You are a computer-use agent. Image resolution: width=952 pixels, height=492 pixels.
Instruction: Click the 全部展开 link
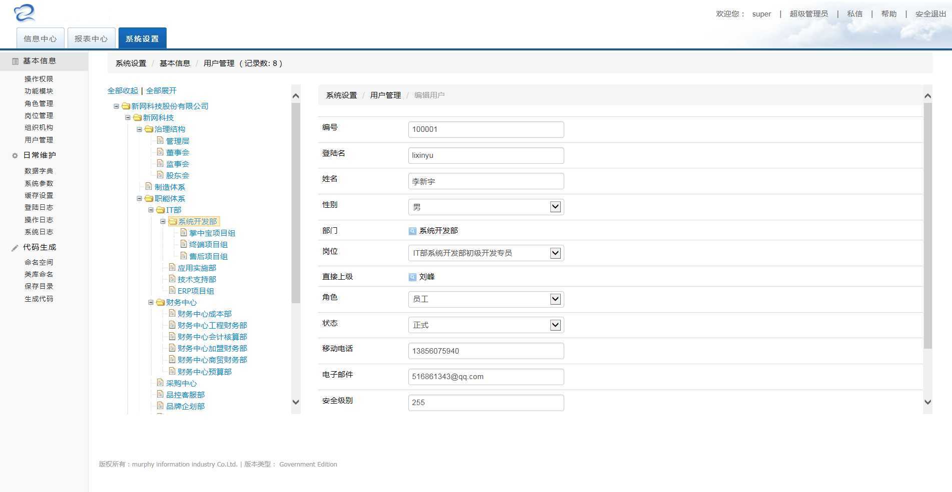161,90
